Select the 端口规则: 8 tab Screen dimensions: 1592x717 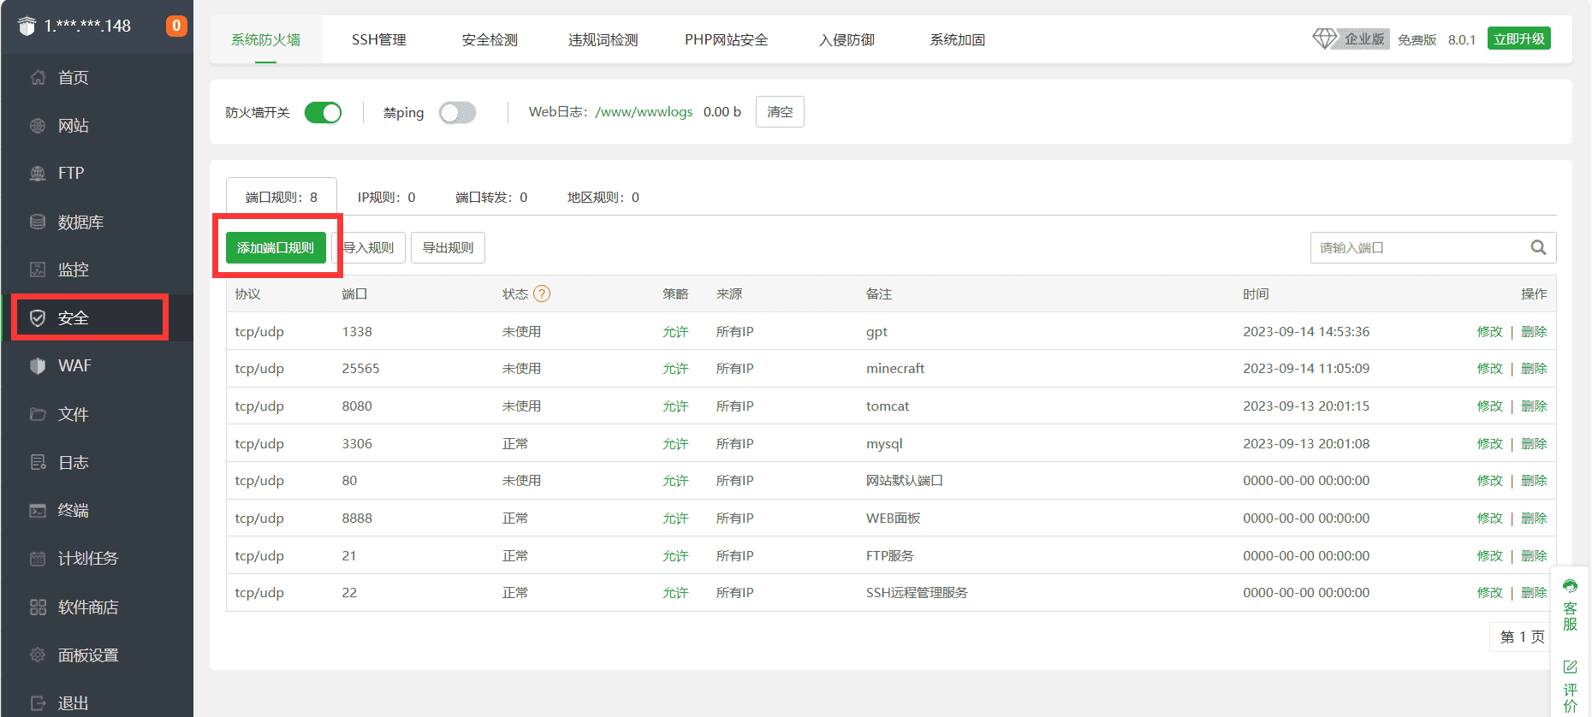coord(282,197)
